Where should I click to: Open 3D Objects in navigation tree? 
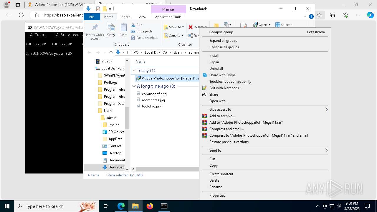(114, 132)
